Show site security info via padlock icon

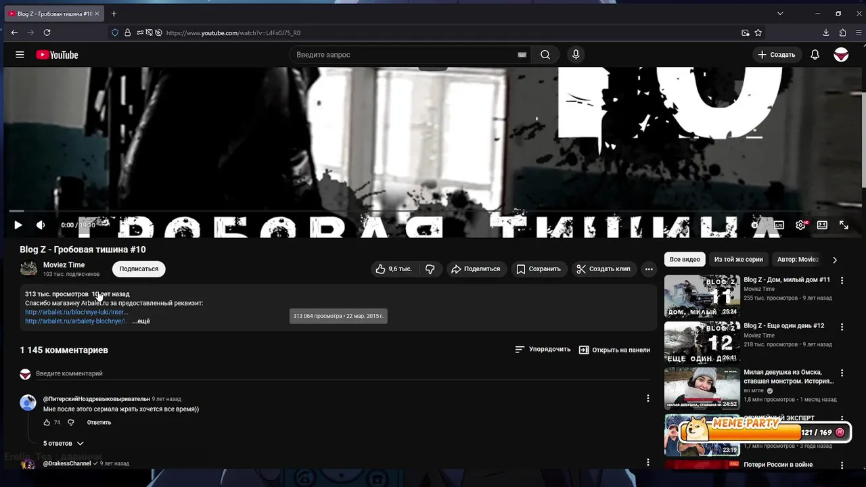(x=127, y=32)
